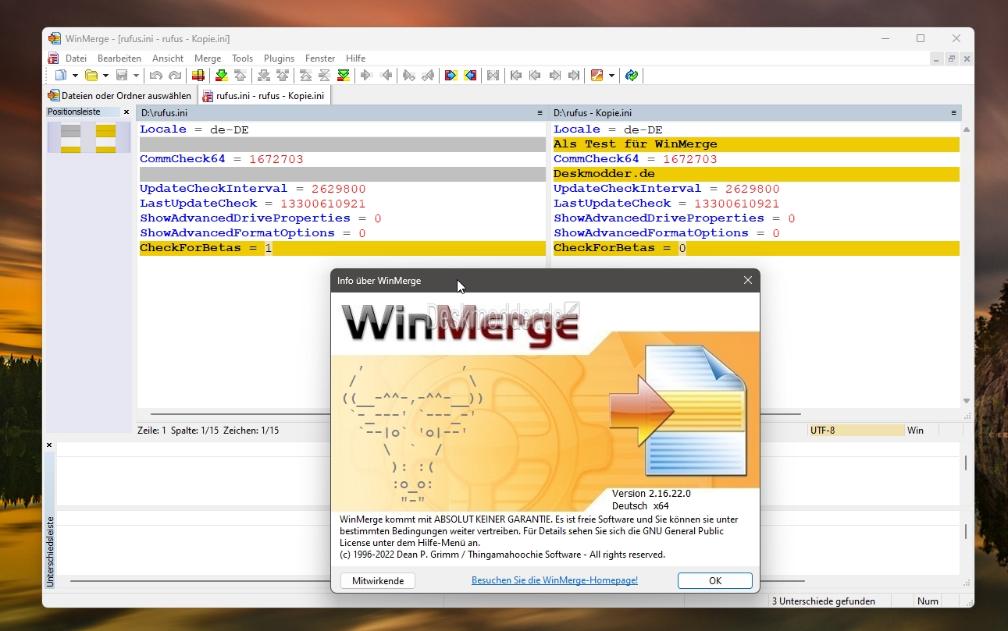Click the Deskmodder.de line in right pane
Screen dimensions: 1008x631
pyautogui.click(x=756, y=174)
